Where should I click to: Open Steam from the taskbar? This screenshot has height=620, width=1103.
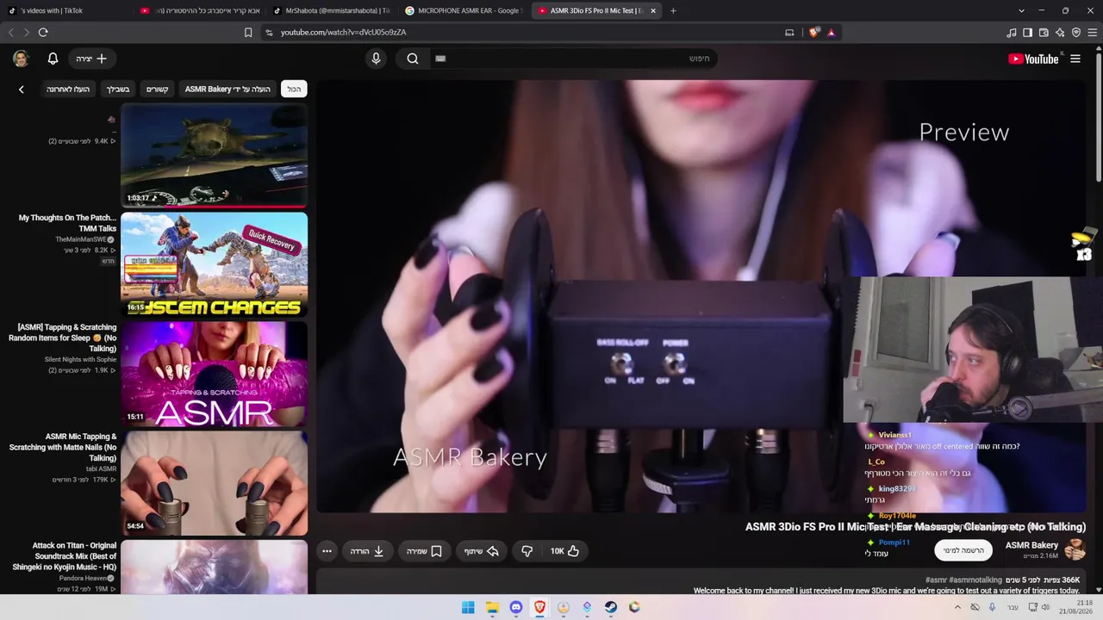coord(610,607)
